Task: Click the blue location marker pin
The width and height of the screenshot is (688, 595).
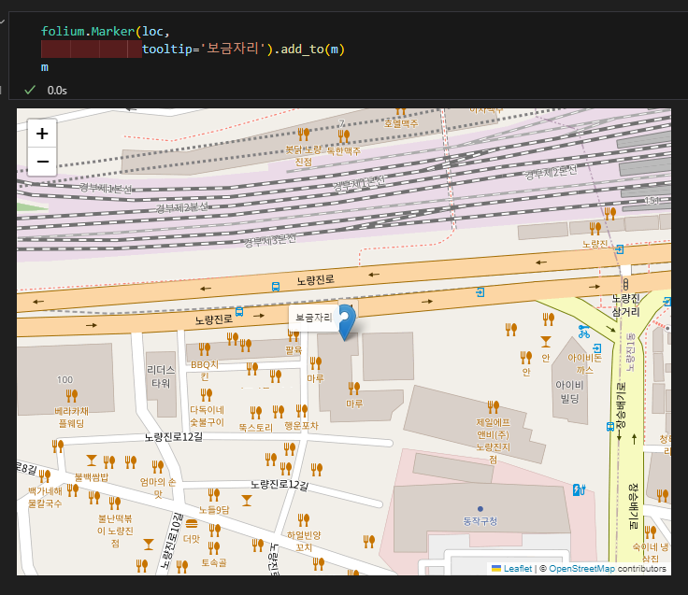Action: 346,321
